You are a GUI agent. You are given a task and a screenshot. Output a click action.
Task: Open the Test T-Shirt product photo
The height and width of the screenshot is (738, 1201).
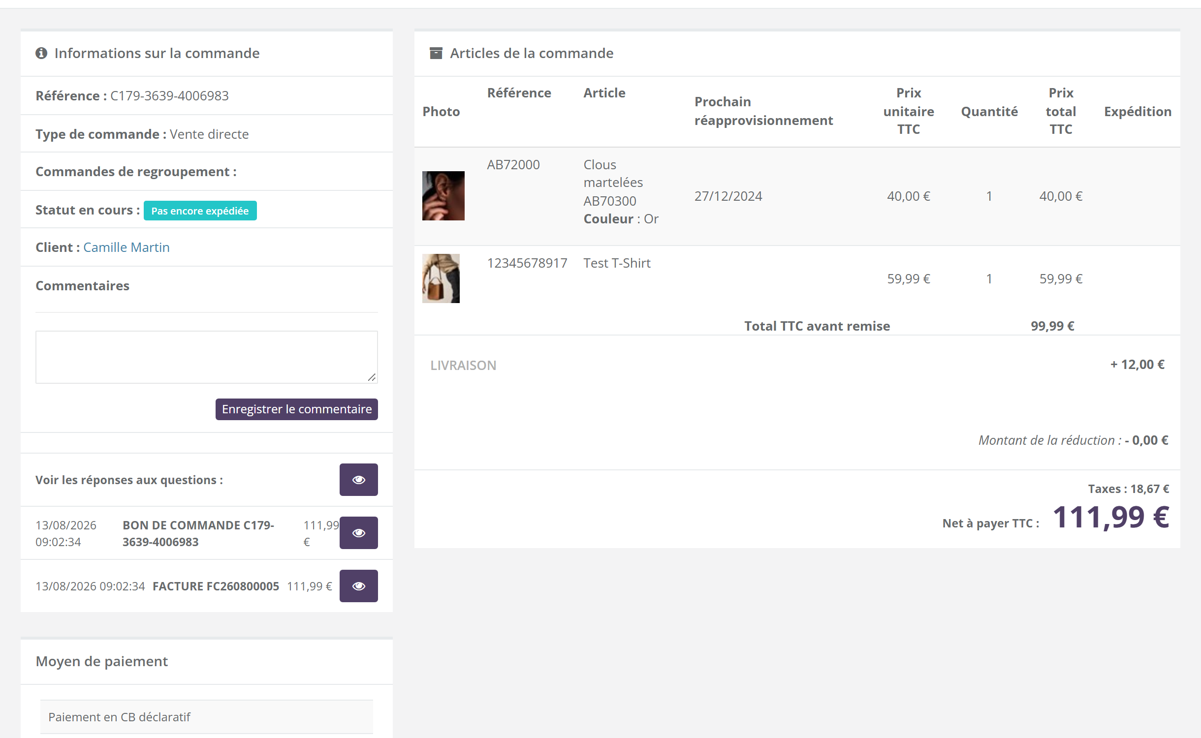(441, 278)
